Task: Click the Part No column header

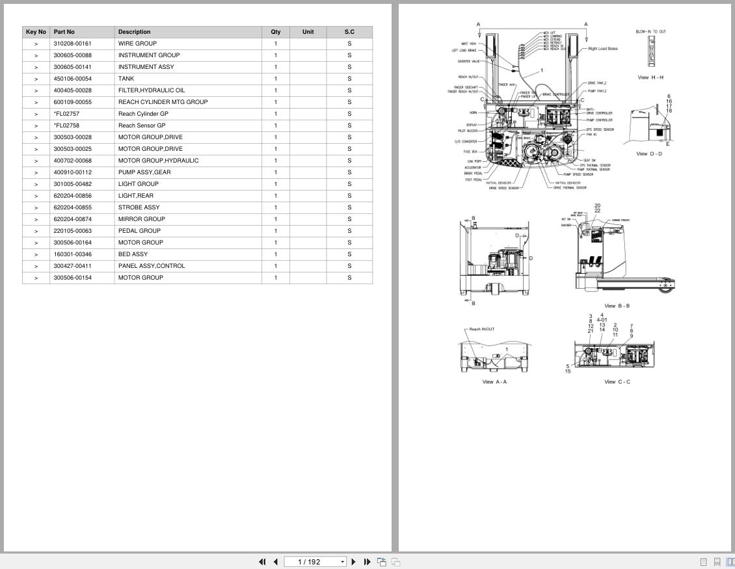Action: [82, 32]
